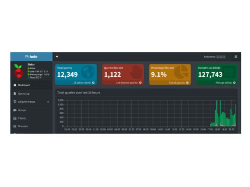
Task: Click the Dashboard home icon
Action: (x=15, y=85)
